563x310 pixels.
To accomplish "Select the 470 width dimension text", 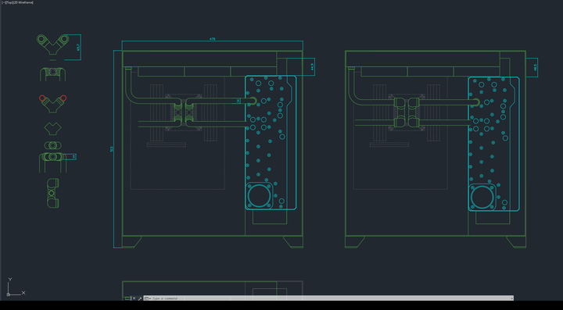I will (x=213, y=39).
